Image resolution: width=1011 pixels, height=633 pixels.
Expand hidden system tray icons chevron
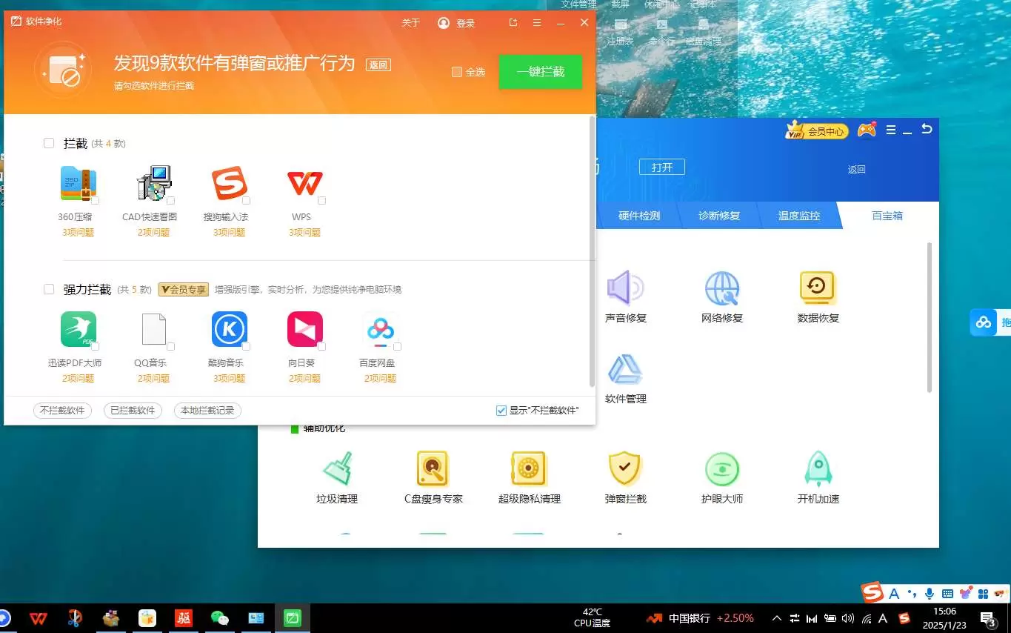tap(776, 618)
